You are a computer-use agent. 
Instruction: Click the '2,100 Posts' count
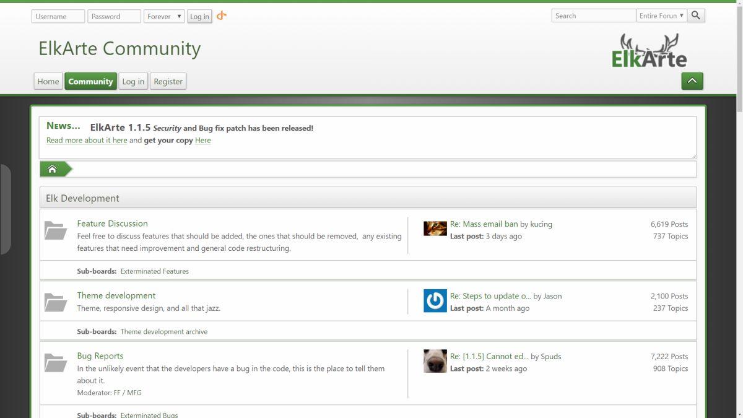(669, 296)
